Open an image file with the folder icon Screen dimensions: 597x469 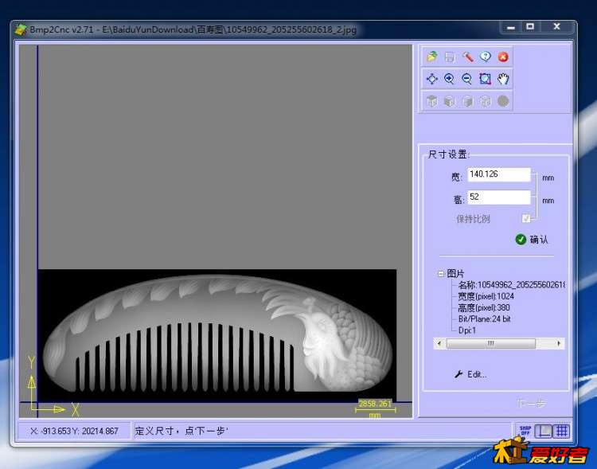point(431,57)
